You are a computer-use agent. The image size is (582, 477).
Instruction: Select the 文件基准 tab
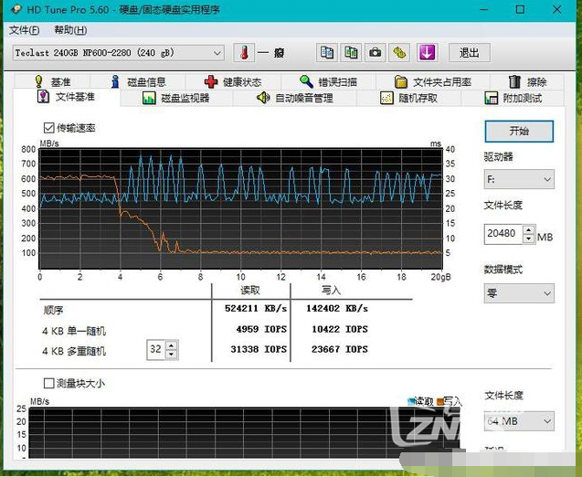click(x=67, y=97)
